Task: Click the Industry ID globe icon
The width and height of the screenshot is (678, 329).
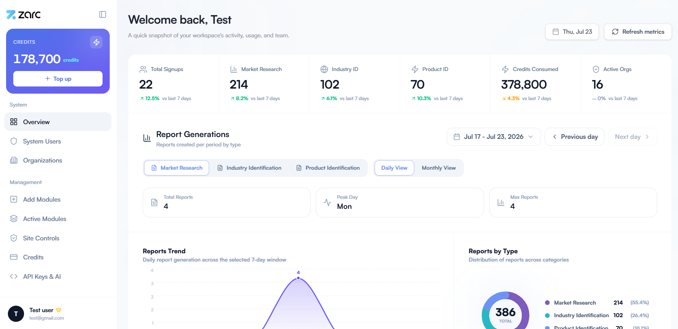Action: coord(324,69)
